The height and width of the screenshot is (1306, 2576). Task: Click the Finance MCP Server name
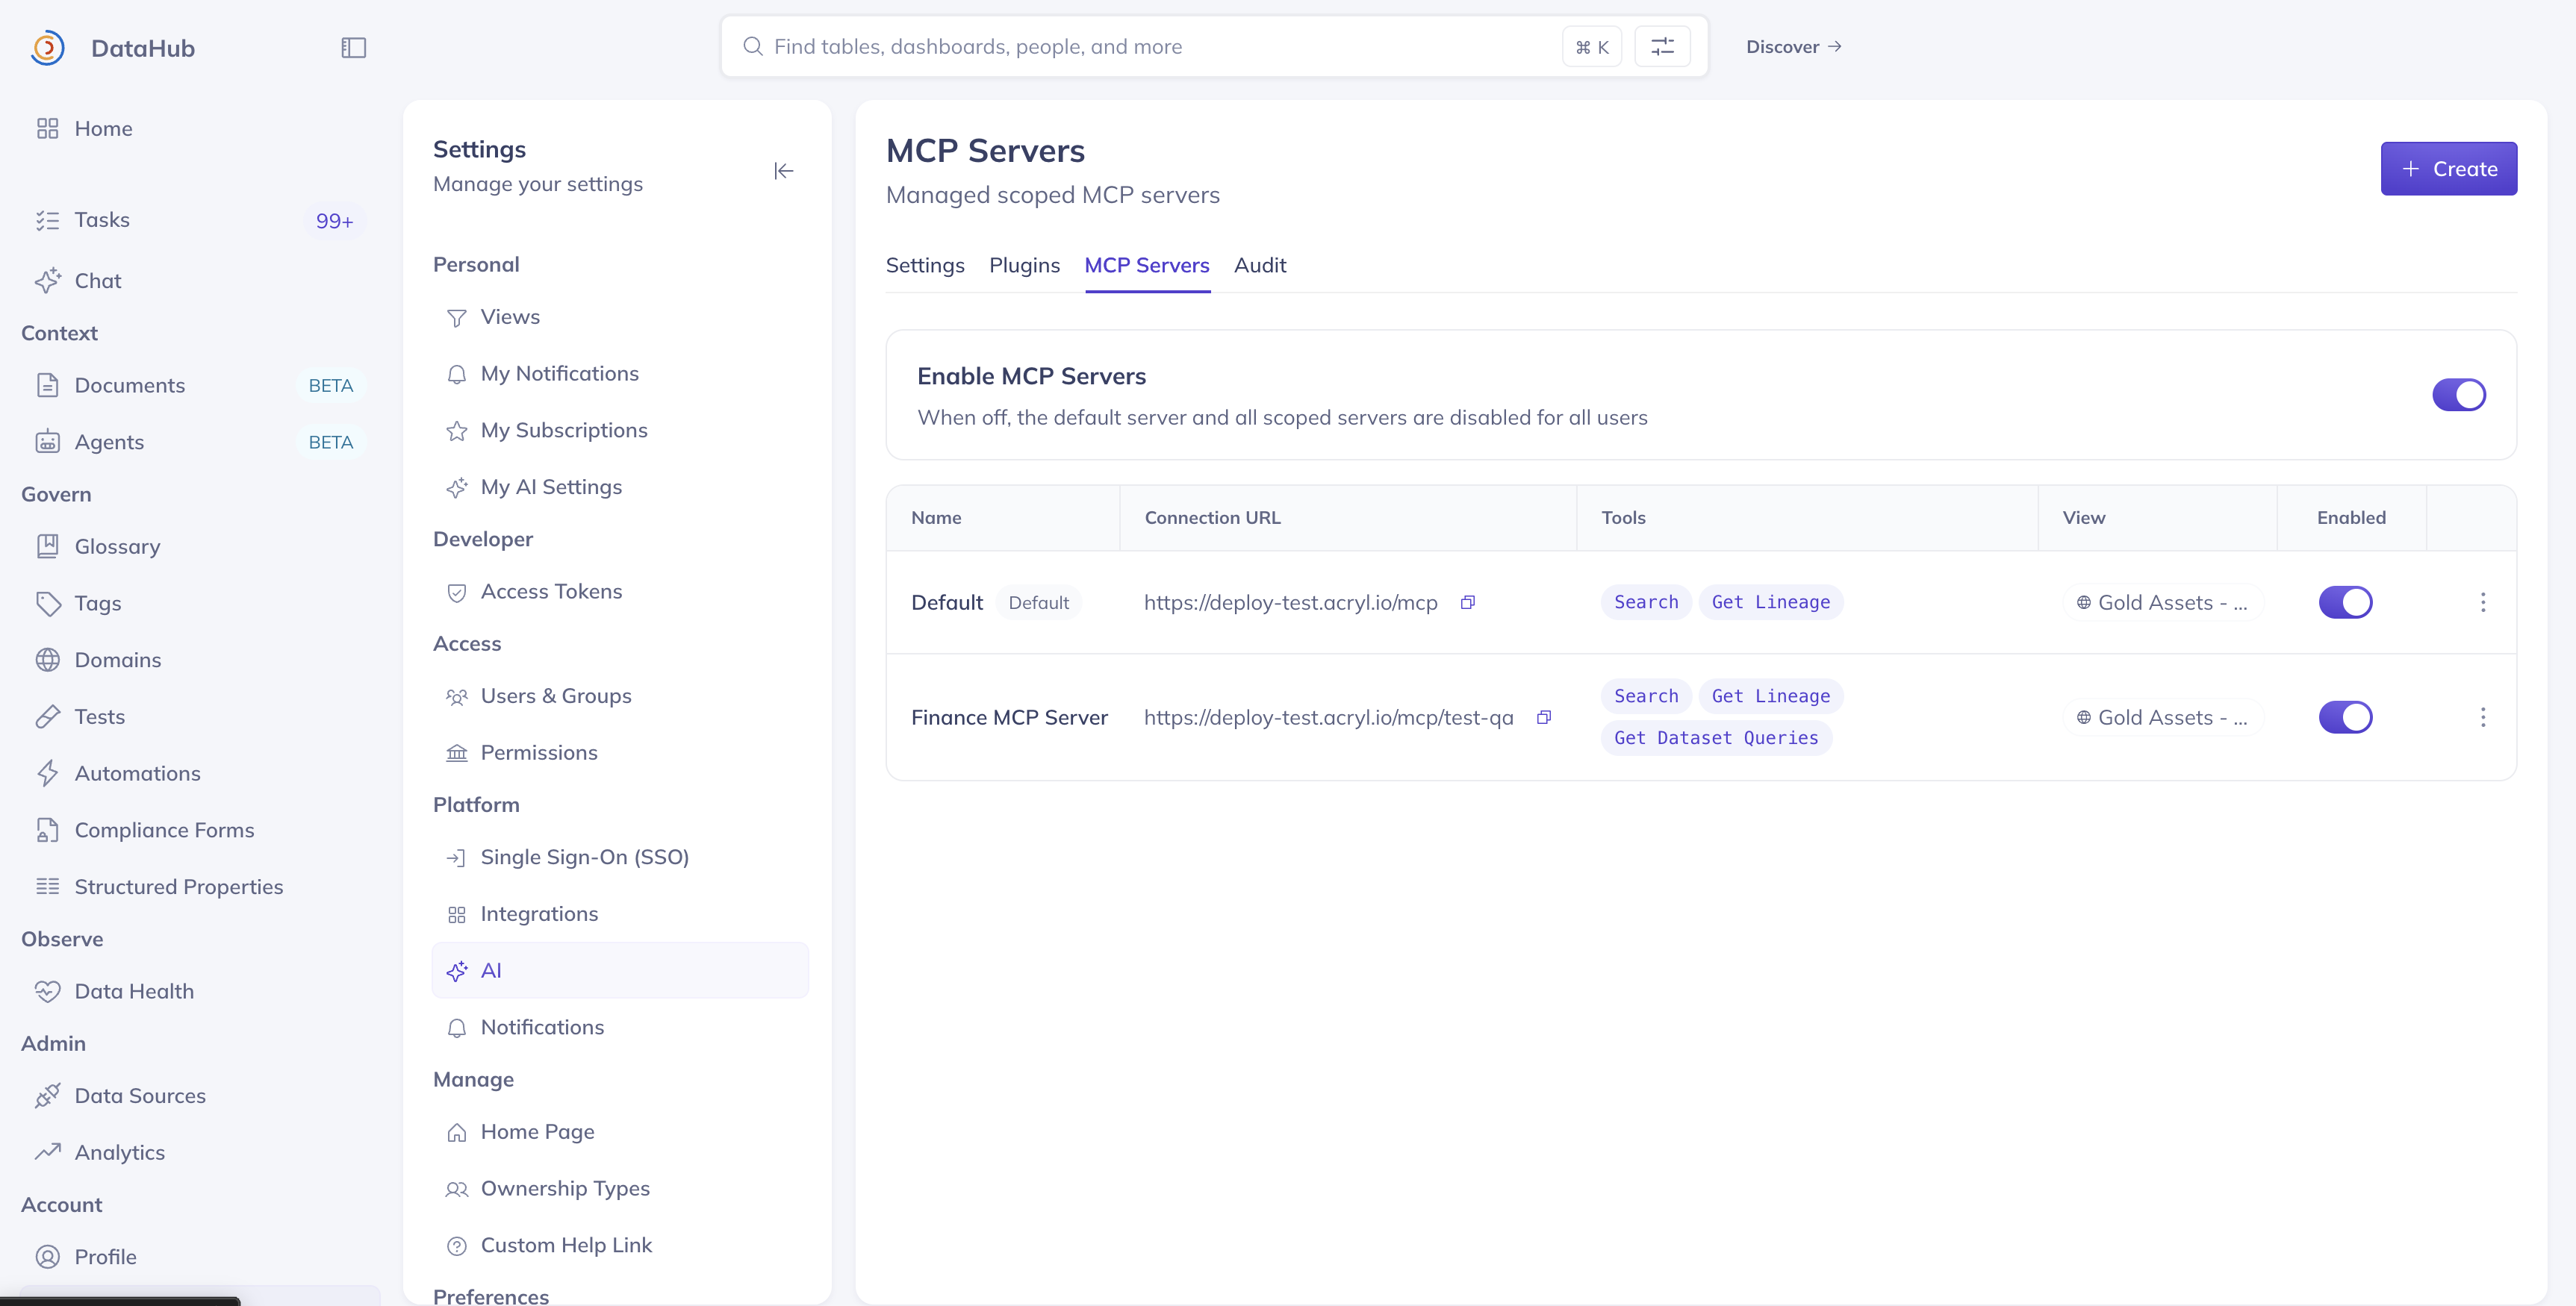[x=1009, y=717]
